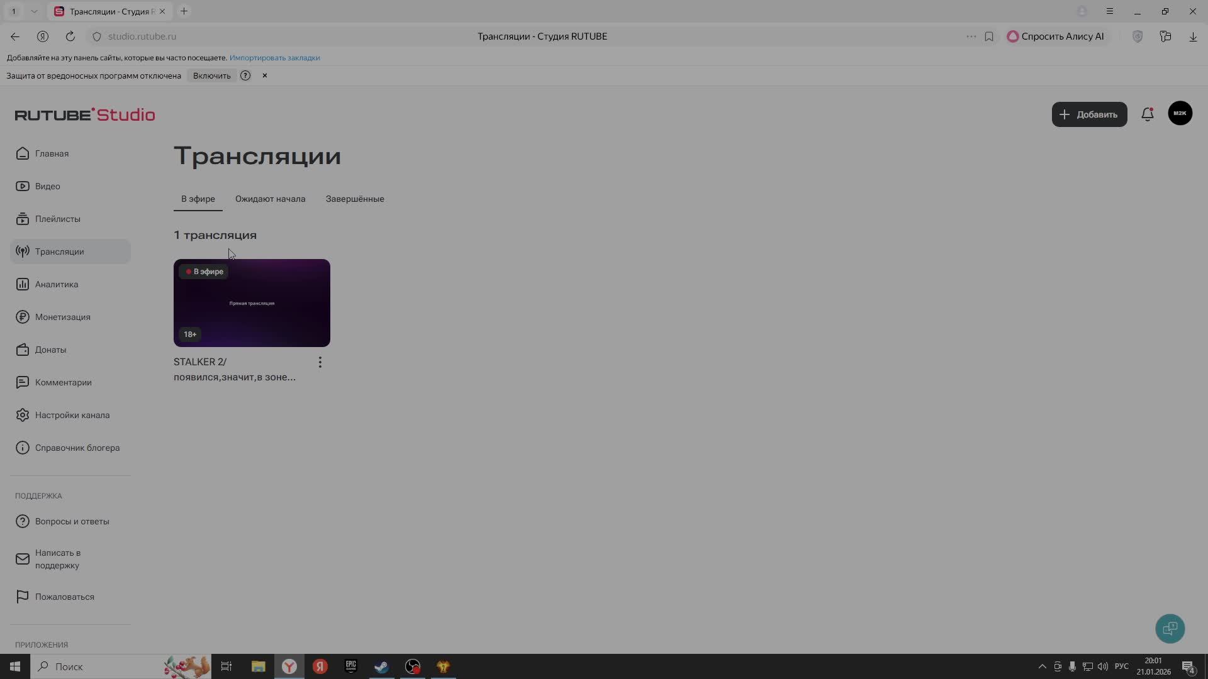
Task: Click browser bookmark icon in address bar
Action: (989, 36)
